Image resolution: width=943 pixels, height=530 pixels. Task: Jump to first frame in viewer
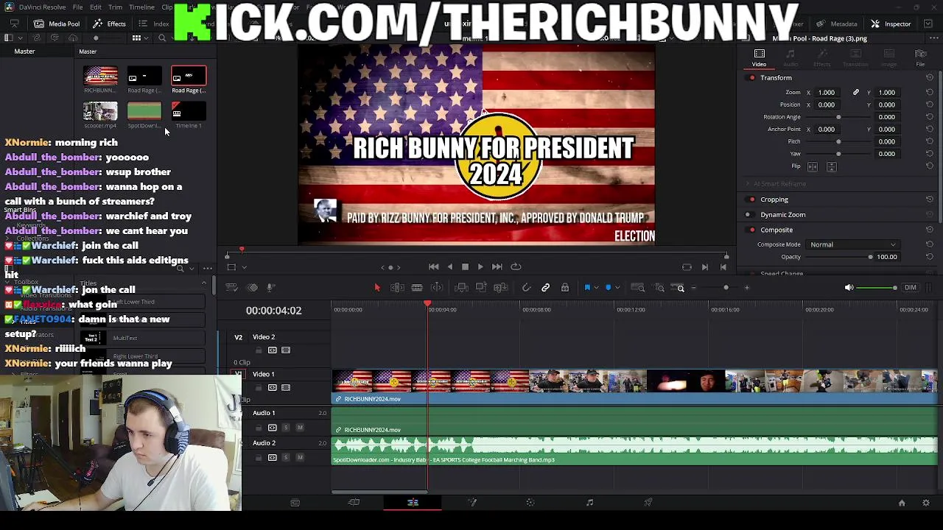coord(433,267)
